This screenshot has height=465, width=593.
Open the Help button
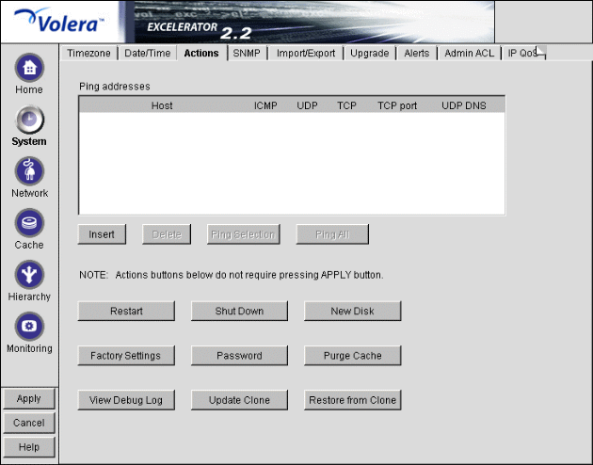pos(29,447)
